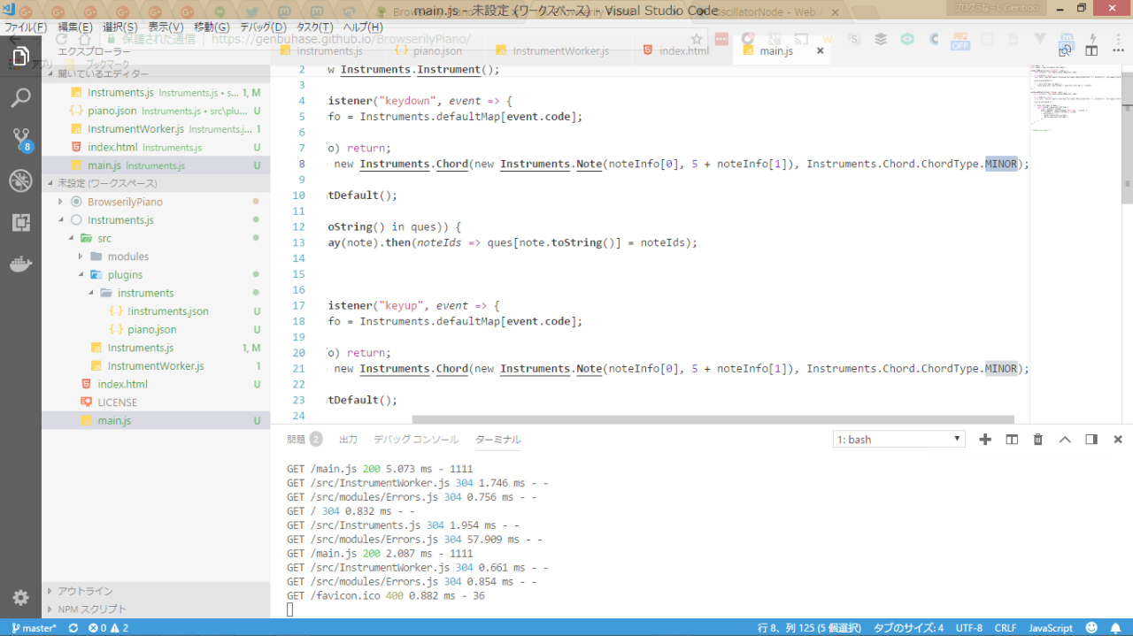Image resolution: width=1133 pixels, height=636 pixels.
Task: Click the editor horizontal scrollbar
Action: [713, 419]
